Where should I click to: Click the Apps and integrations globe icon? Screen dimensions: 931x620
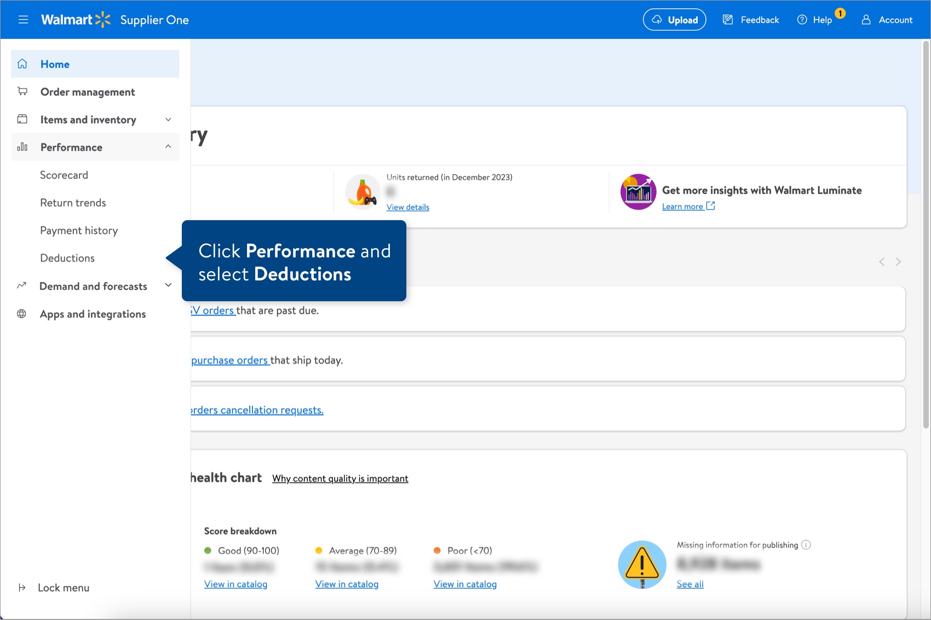point(21,314)
